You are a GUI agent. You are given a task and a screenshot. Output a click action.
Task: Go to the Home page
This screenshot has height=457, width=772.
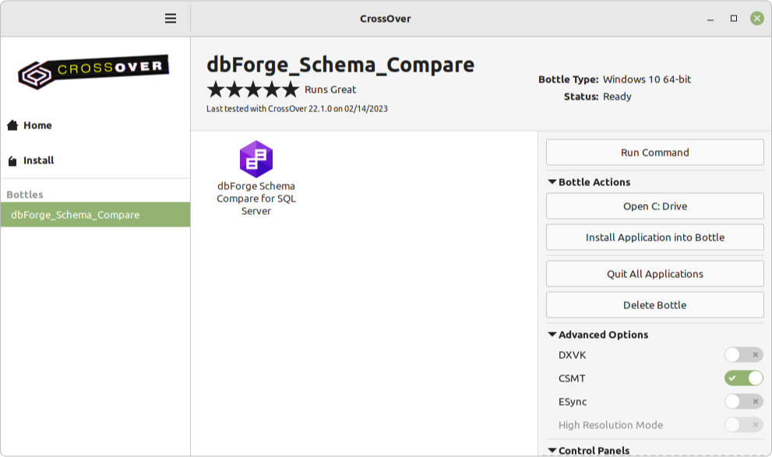pos(37,125)
